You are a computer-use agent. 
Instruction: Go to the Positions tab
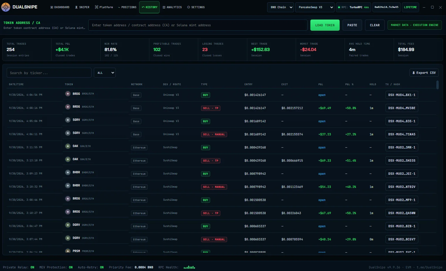tap(127, 7)
